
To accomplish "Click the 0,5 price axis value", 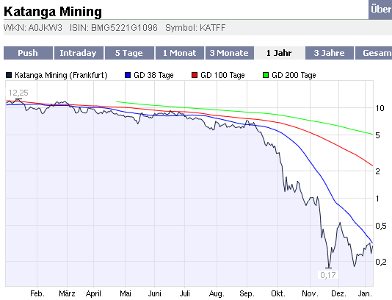I will click(381, 226).
